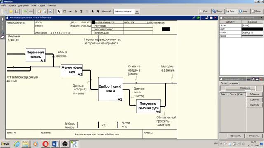Print the diagram using the printer icon
The image size is (264, 148).
coord(39,12)
